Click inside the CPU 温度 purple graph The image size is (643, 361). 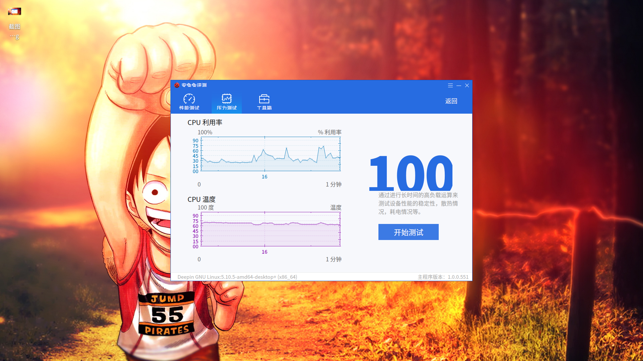point(271,229)
